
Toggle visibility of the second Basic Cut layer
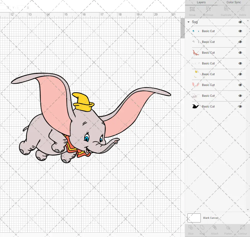(240, 42)
